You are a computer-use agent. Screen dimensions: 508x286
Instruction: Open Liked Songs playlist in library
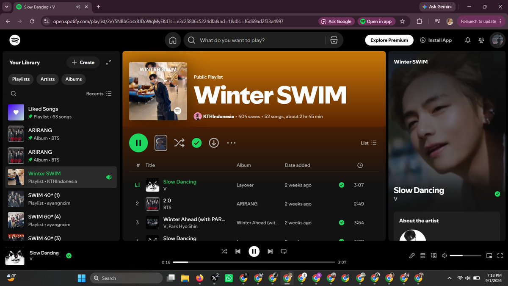click(62, 112)
